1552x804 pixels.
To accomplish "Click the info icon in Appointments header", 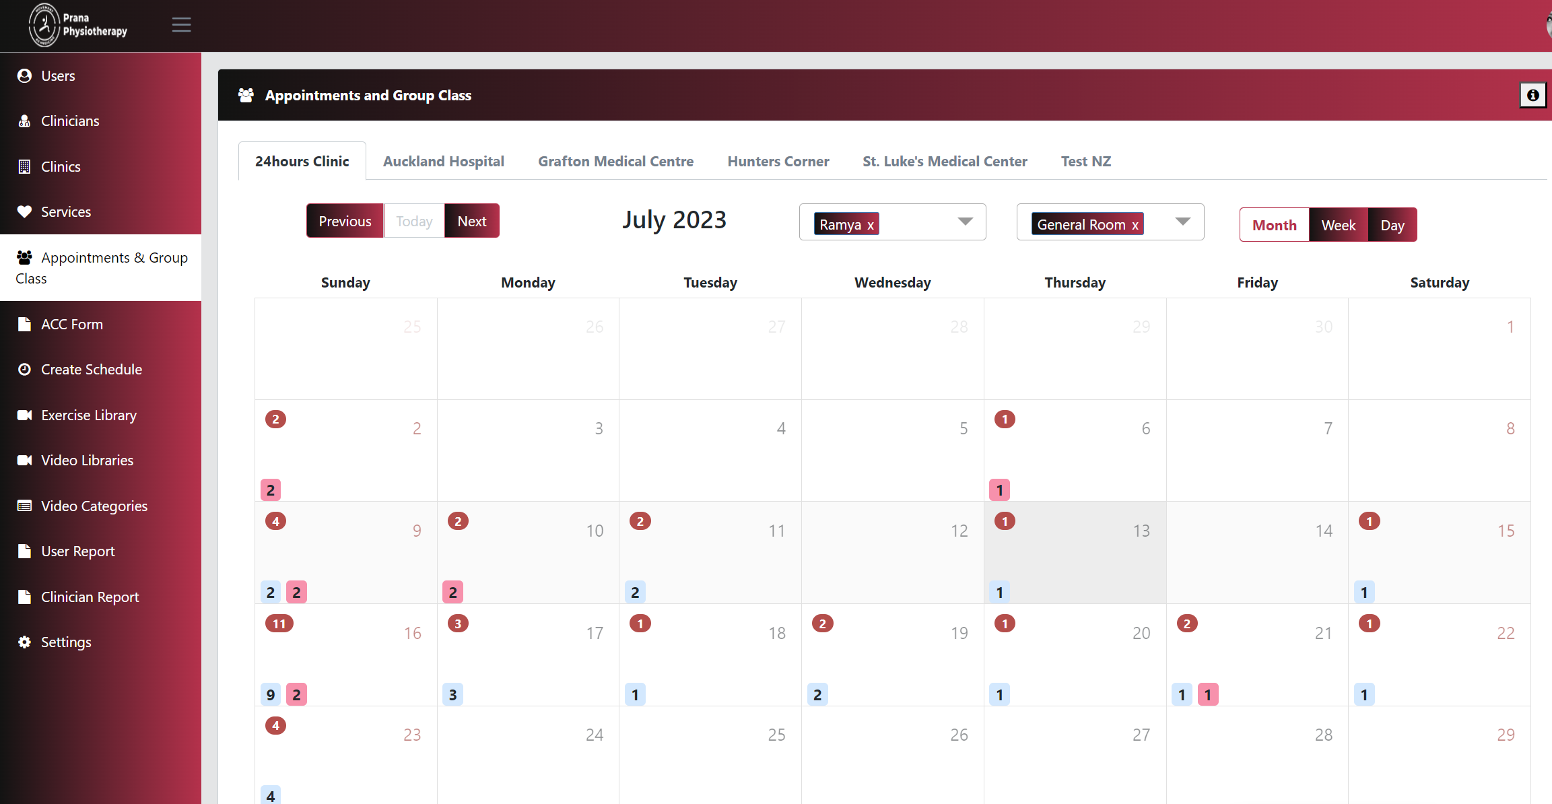I will tap(1532, 95).
